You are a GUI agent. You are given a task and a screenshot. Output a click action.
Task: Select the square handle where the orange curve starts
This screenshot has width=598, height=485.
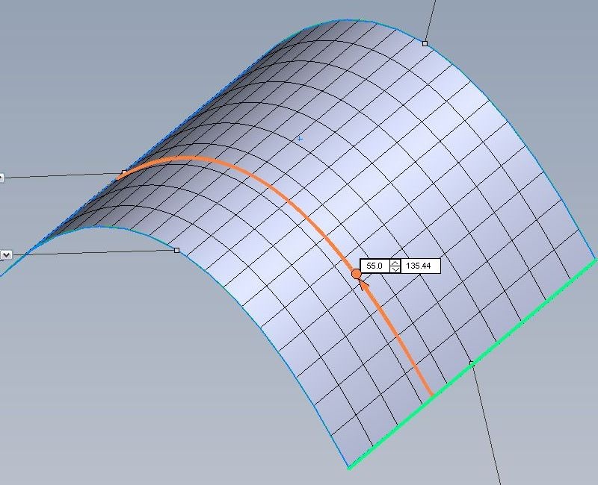click(124, 172)
